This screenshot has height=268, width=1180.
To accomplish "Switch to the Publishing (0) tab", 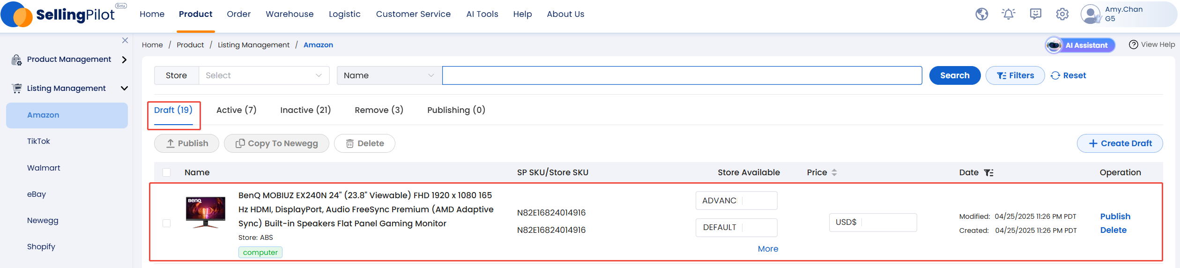I will [x=456, y=110].
